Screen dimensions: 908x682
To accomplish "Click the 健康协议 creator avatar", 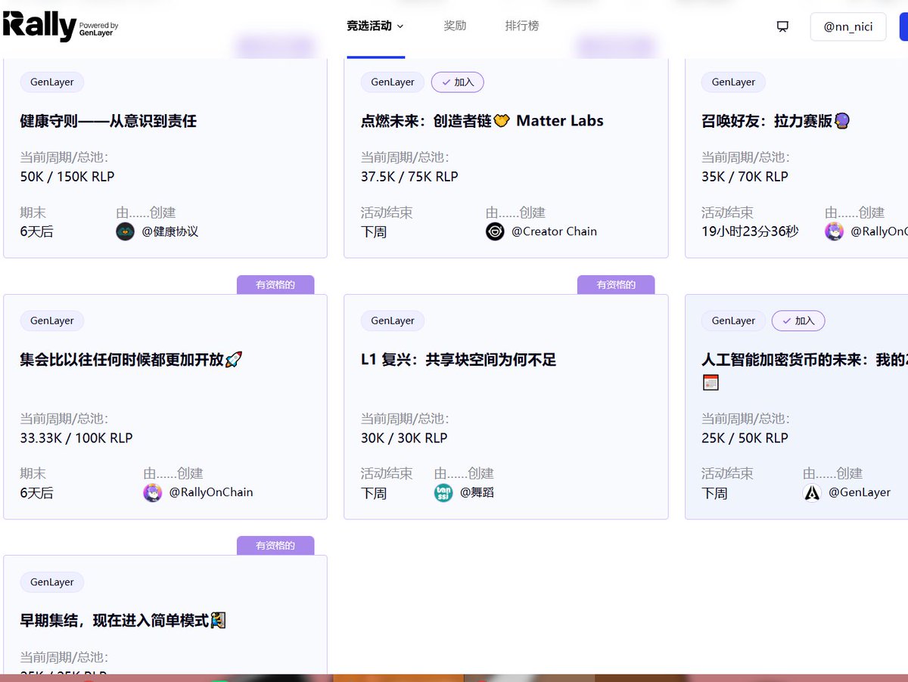I will tap(126, 231).
